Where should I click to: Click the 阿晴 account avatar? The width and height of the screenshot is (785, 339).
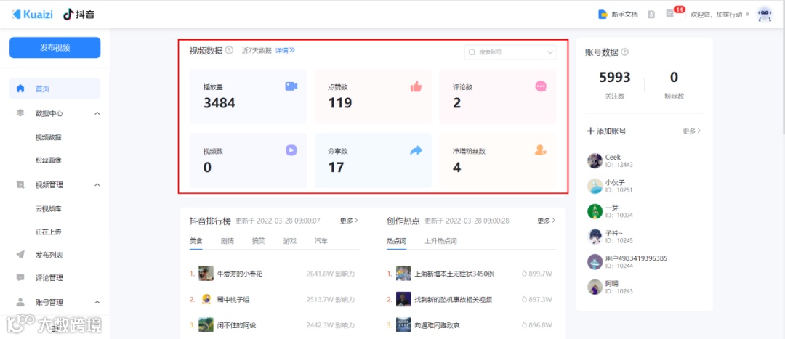(x=595, y=287)
